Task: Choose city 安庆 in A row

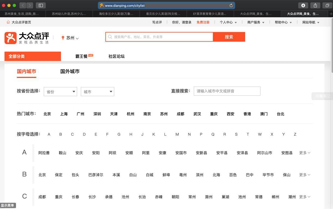Action: click(79, 153)
